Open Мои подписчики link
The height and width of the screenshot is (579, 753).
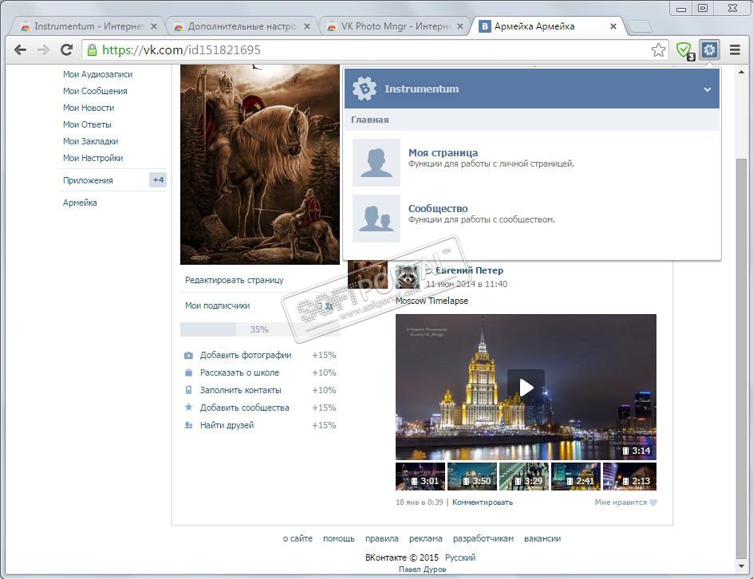[x=217, y=305]
